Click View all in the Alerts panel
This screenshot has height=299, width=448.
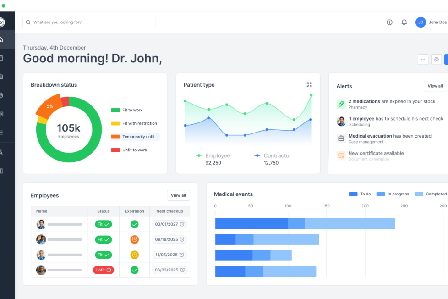[435, 86]
